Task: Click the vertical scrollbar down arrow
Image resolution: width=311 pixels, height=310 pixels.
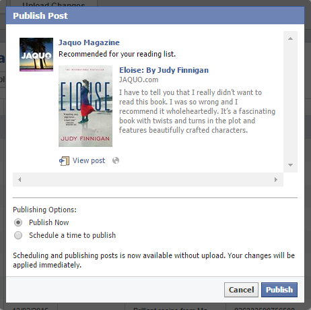Action: tap(290, 165)
